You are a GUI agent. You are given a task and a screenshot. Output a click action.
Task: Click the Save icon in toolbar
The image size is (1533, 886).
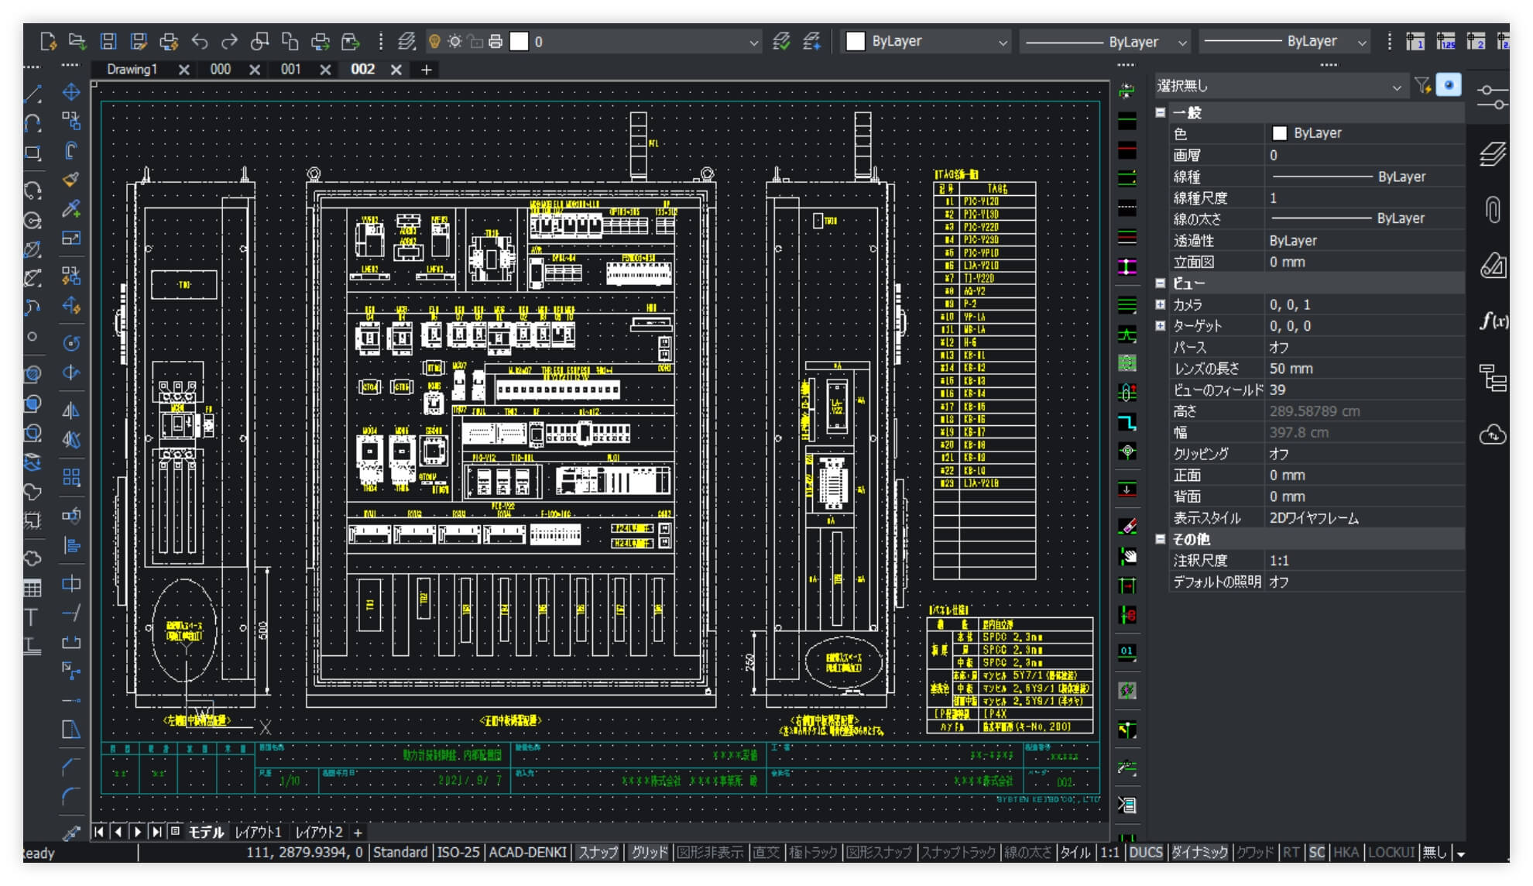[x=108, y=41]
